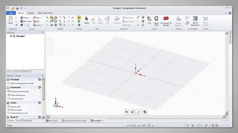The image size is (238, 133).
Task: Activate the Select tool arrow
Action: [87, 19]
